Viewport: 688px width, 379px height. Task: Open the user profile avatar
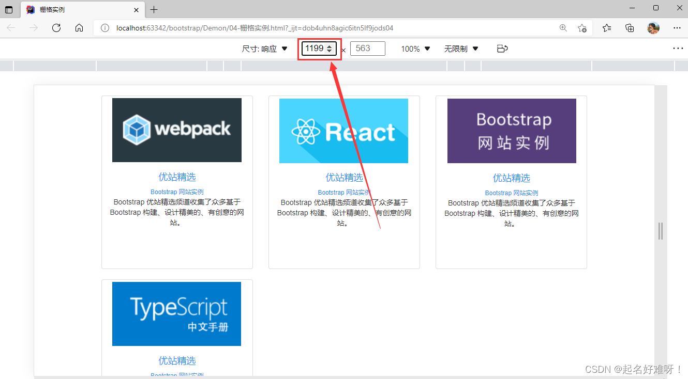coord(653,28)
